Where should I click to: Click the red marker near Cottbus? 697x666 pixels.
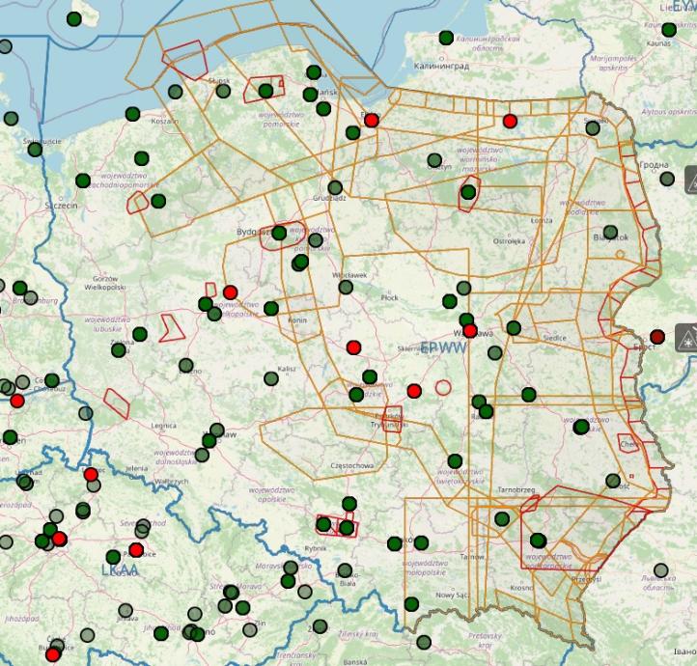click(17, 401)
